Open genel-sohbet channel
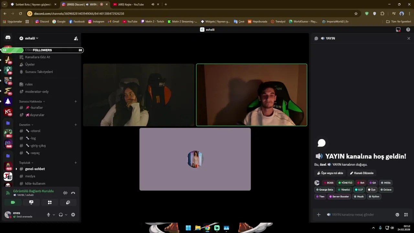The height and width of the screenshot is (233, 414). [x=35, y=169]
